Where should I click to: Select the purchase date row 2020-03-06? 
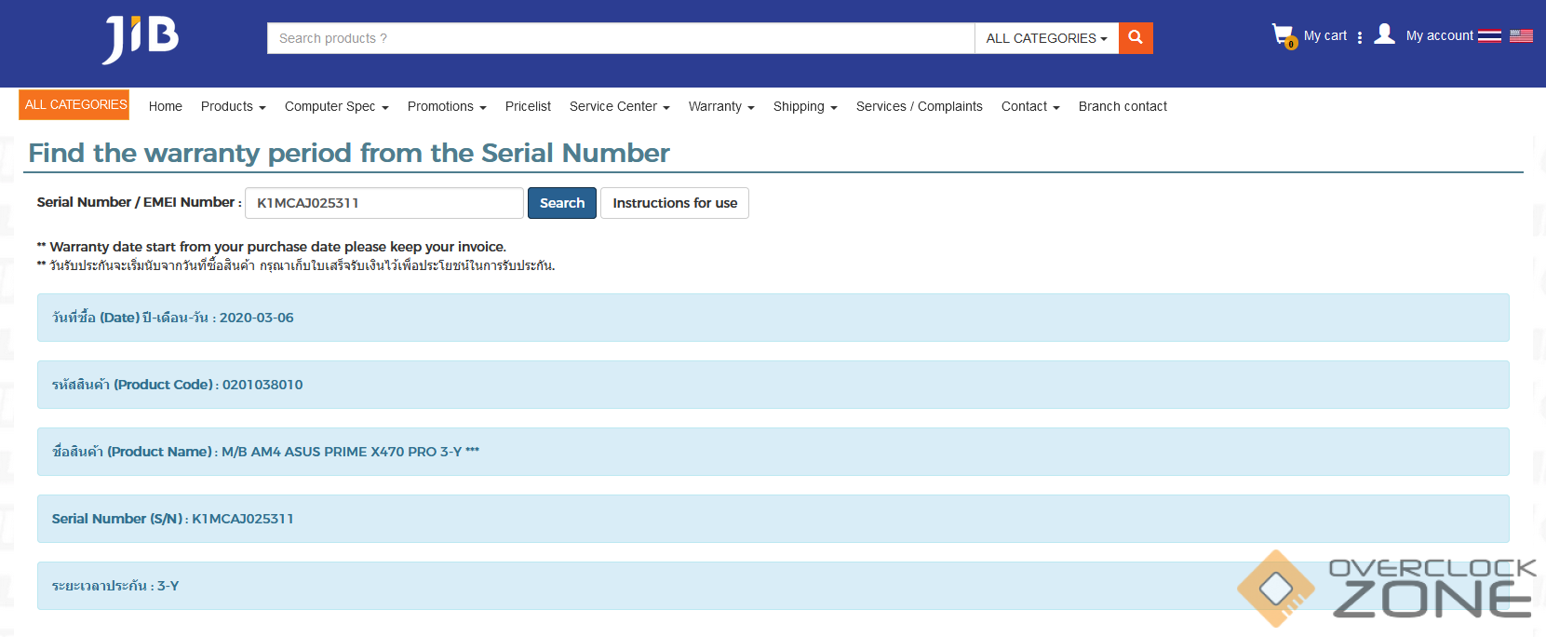773,318
